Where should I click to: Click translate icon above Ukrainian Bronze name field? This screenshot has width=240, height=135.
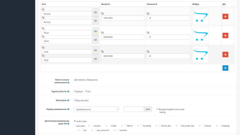point(43,9)
